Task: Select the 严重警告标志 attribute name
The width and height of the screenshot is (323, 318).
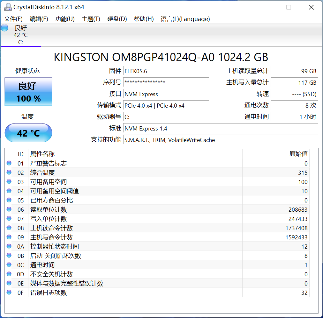Action: point(49,163)
